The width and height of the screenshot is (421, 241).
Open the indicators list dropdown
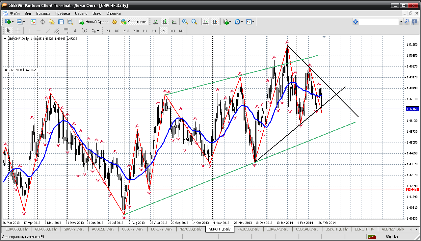click(x=227, y=22)
